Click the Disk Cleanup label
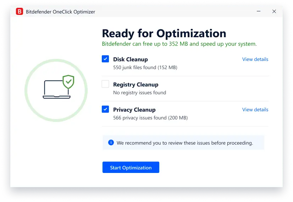 coord(131,60)
